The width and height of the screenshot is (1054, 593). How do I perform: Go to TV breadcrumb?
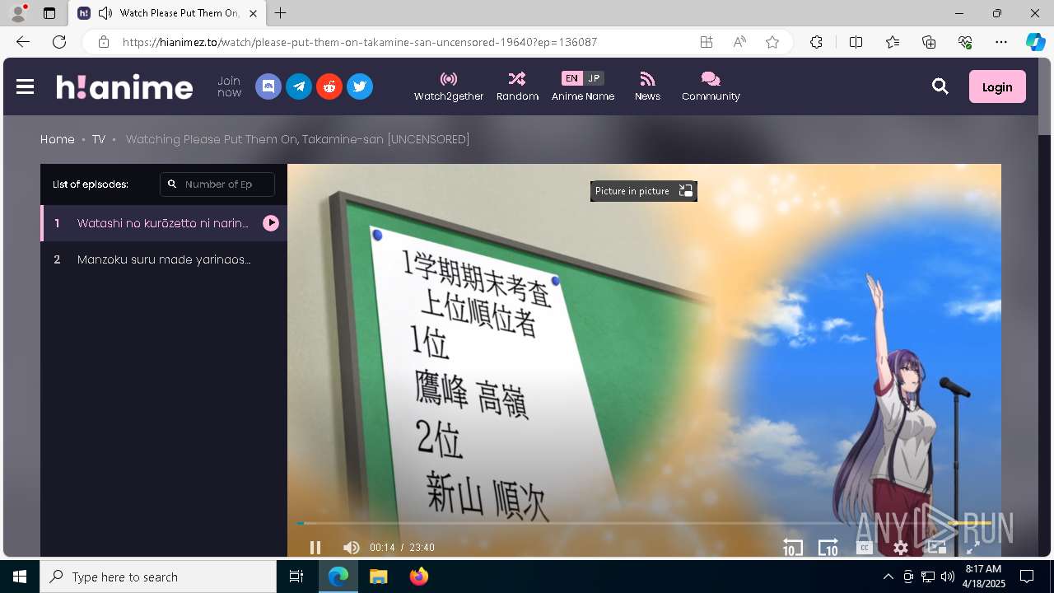[99, 139]
